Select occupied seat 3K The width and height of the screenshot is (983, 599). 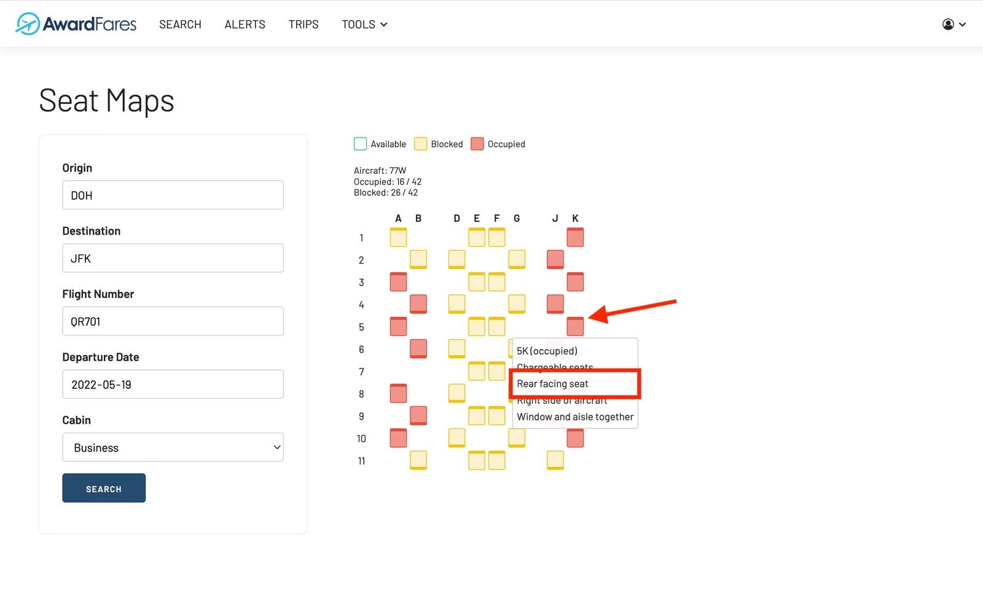coord(575,282)
